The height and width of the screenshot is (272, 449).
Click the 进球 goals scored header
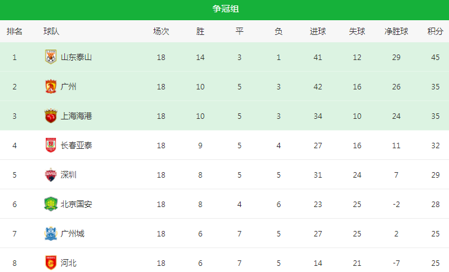[x=317, y=31]
